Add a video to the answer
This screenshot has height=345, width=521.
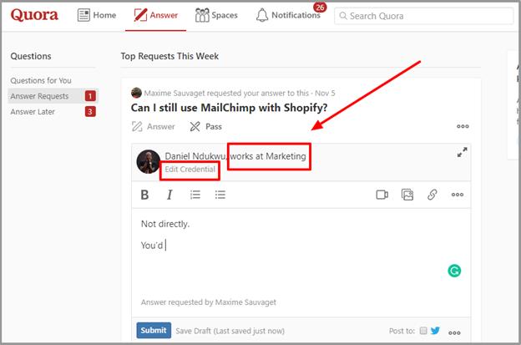(382, 195)
